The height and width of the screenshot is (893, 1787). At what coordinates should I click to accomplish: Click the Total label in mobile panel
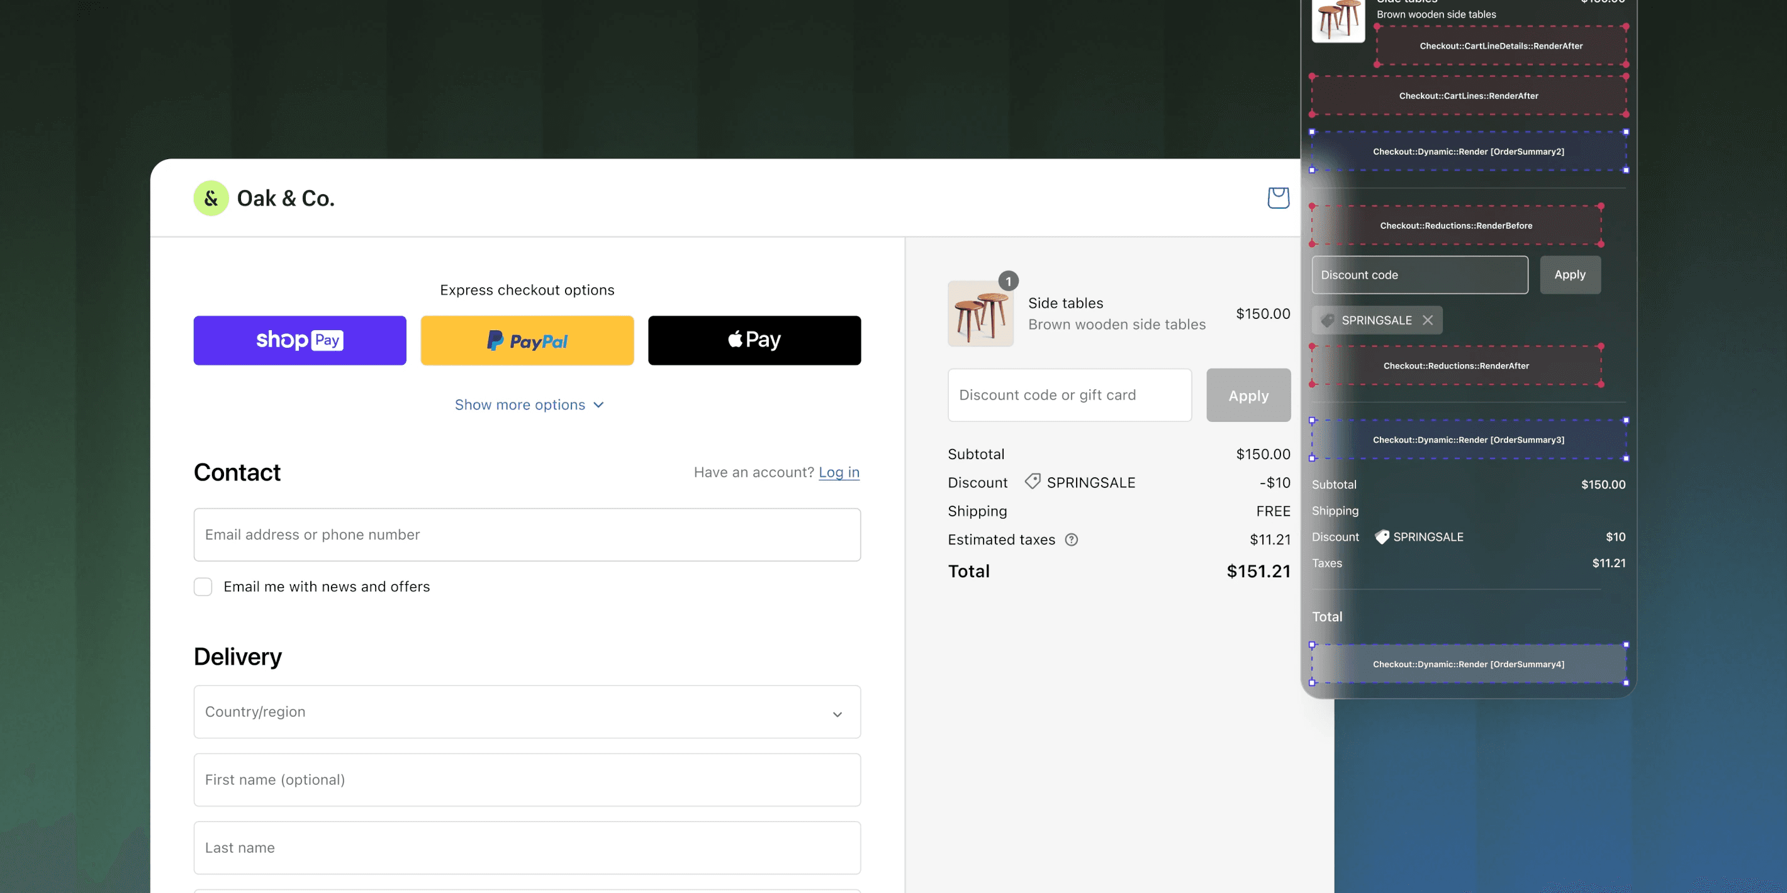click(x=1327, y=616)
